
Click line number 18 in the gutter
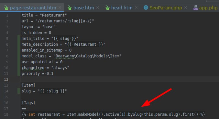point(6,114)
